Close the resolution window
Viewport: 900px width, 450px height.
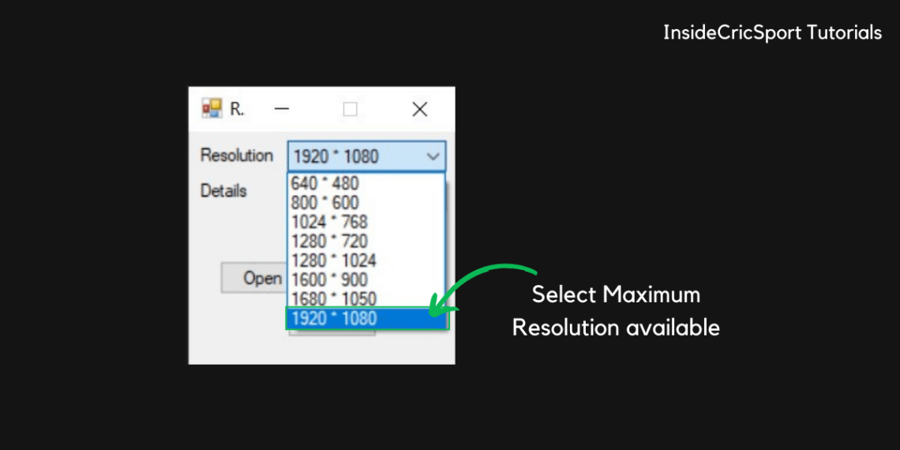[420, 109]
